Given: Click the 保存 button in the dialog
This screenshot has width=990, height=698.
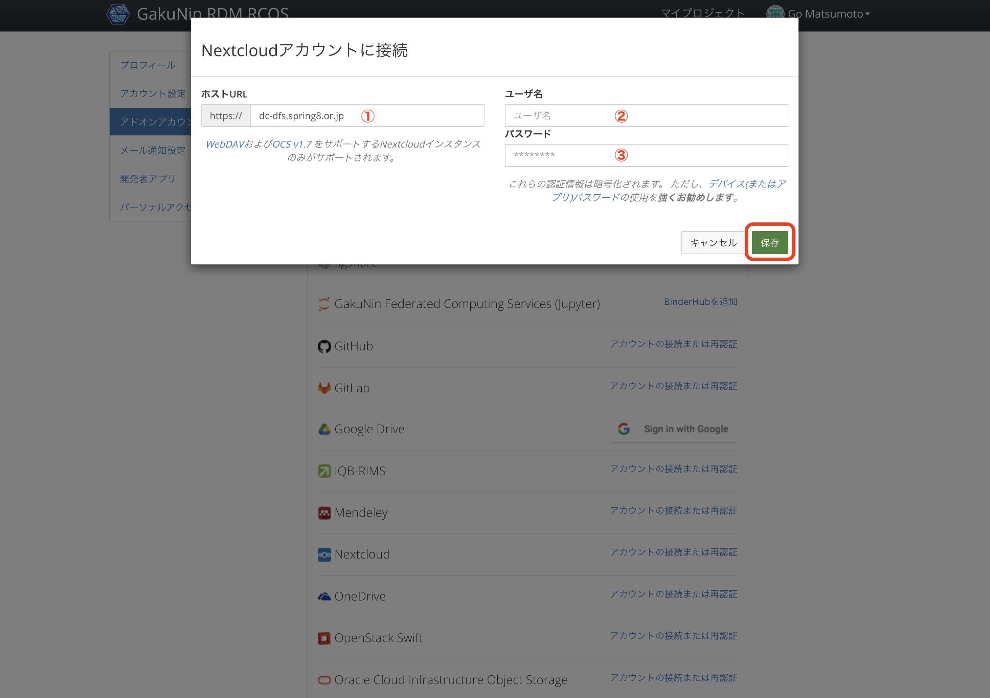Looking at the screenshot, I should [770, 242].
